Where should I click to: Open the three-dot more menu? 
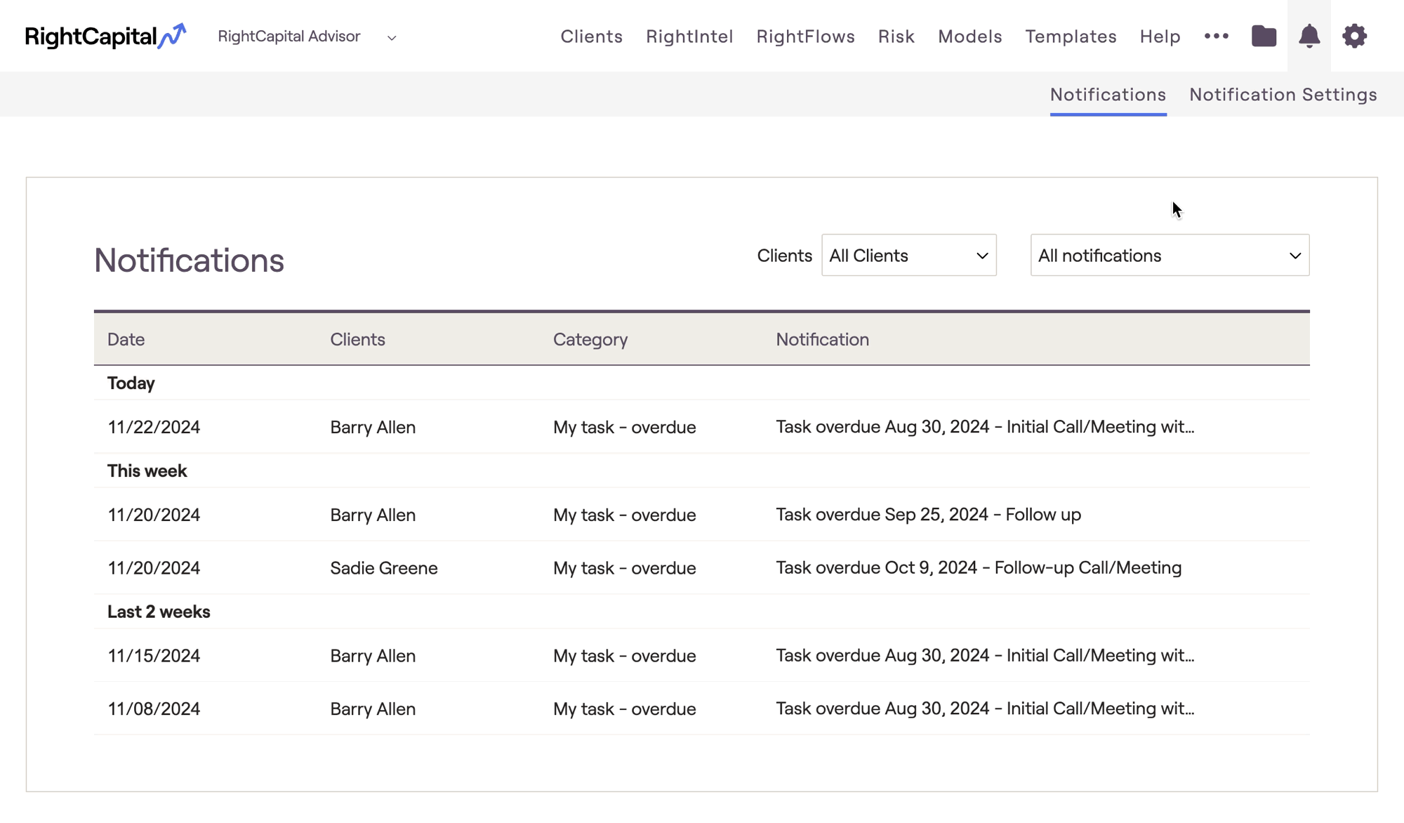(1217, 36)
